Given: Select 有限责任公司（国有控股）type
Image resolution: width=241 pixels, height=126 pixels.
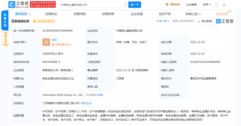Looking at the screenshot, I should [x=58, y=70].
